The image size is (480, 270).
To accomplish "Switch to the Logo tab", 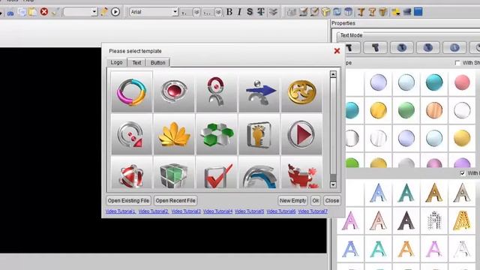I will click(x=117, y=62).
